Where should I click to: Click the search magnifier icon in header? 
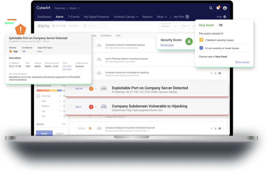point(211,8)
